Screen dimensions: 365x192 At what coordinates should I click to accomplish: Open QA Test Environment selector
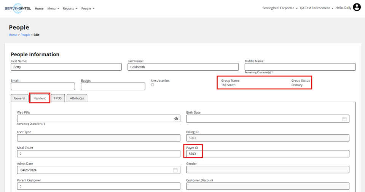[316, 8]
